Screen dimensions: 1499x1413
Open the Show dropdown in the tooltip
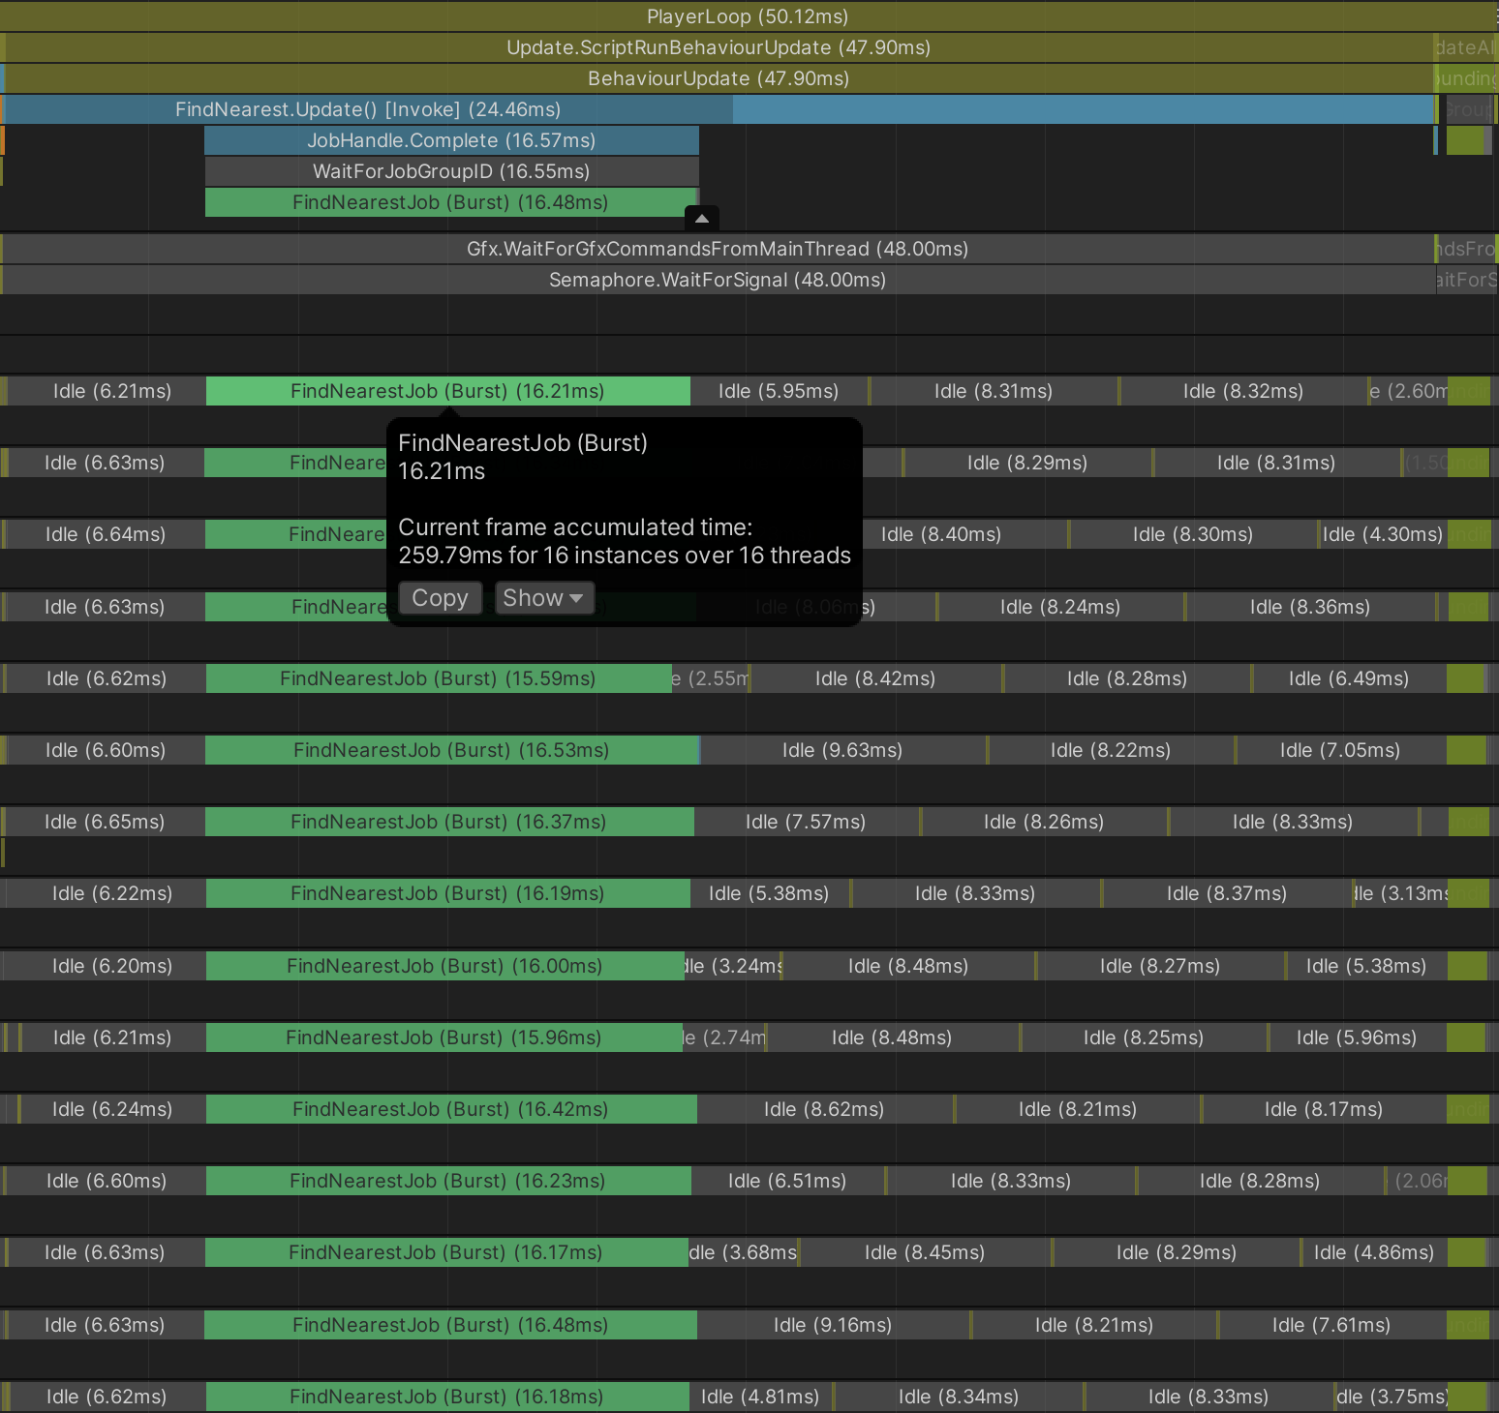pos(543,598)
